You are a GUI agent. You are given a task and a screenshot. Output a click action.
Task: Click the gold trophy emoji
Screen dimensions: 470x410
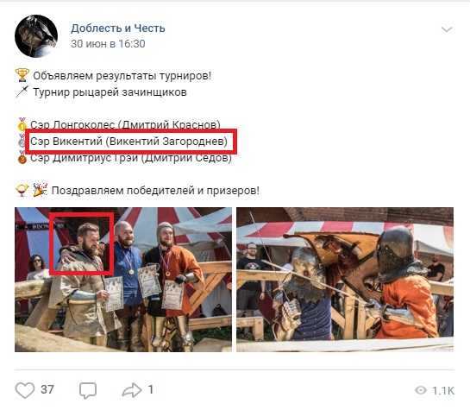coord(22,75)
